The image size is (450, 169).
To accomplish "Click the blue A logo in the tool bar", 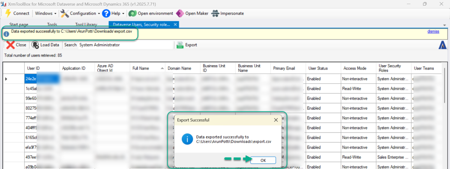I will [442, 45].
